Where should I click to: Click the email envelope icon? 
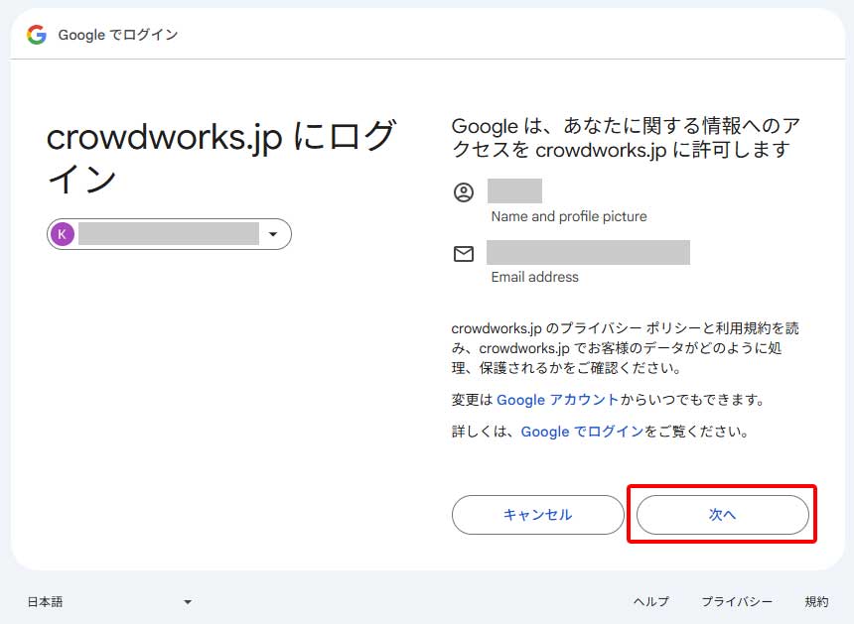(464, 254)
